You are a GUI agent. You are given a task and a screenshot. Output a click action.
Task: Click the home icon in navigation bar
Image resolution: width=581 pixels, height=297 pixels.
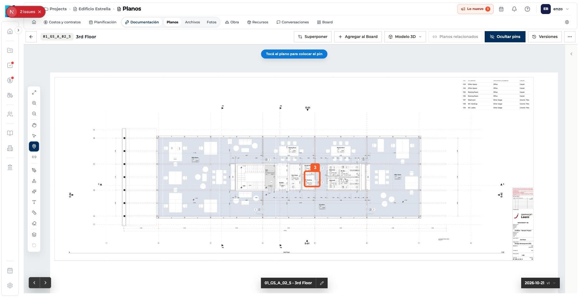coord(34,22)
